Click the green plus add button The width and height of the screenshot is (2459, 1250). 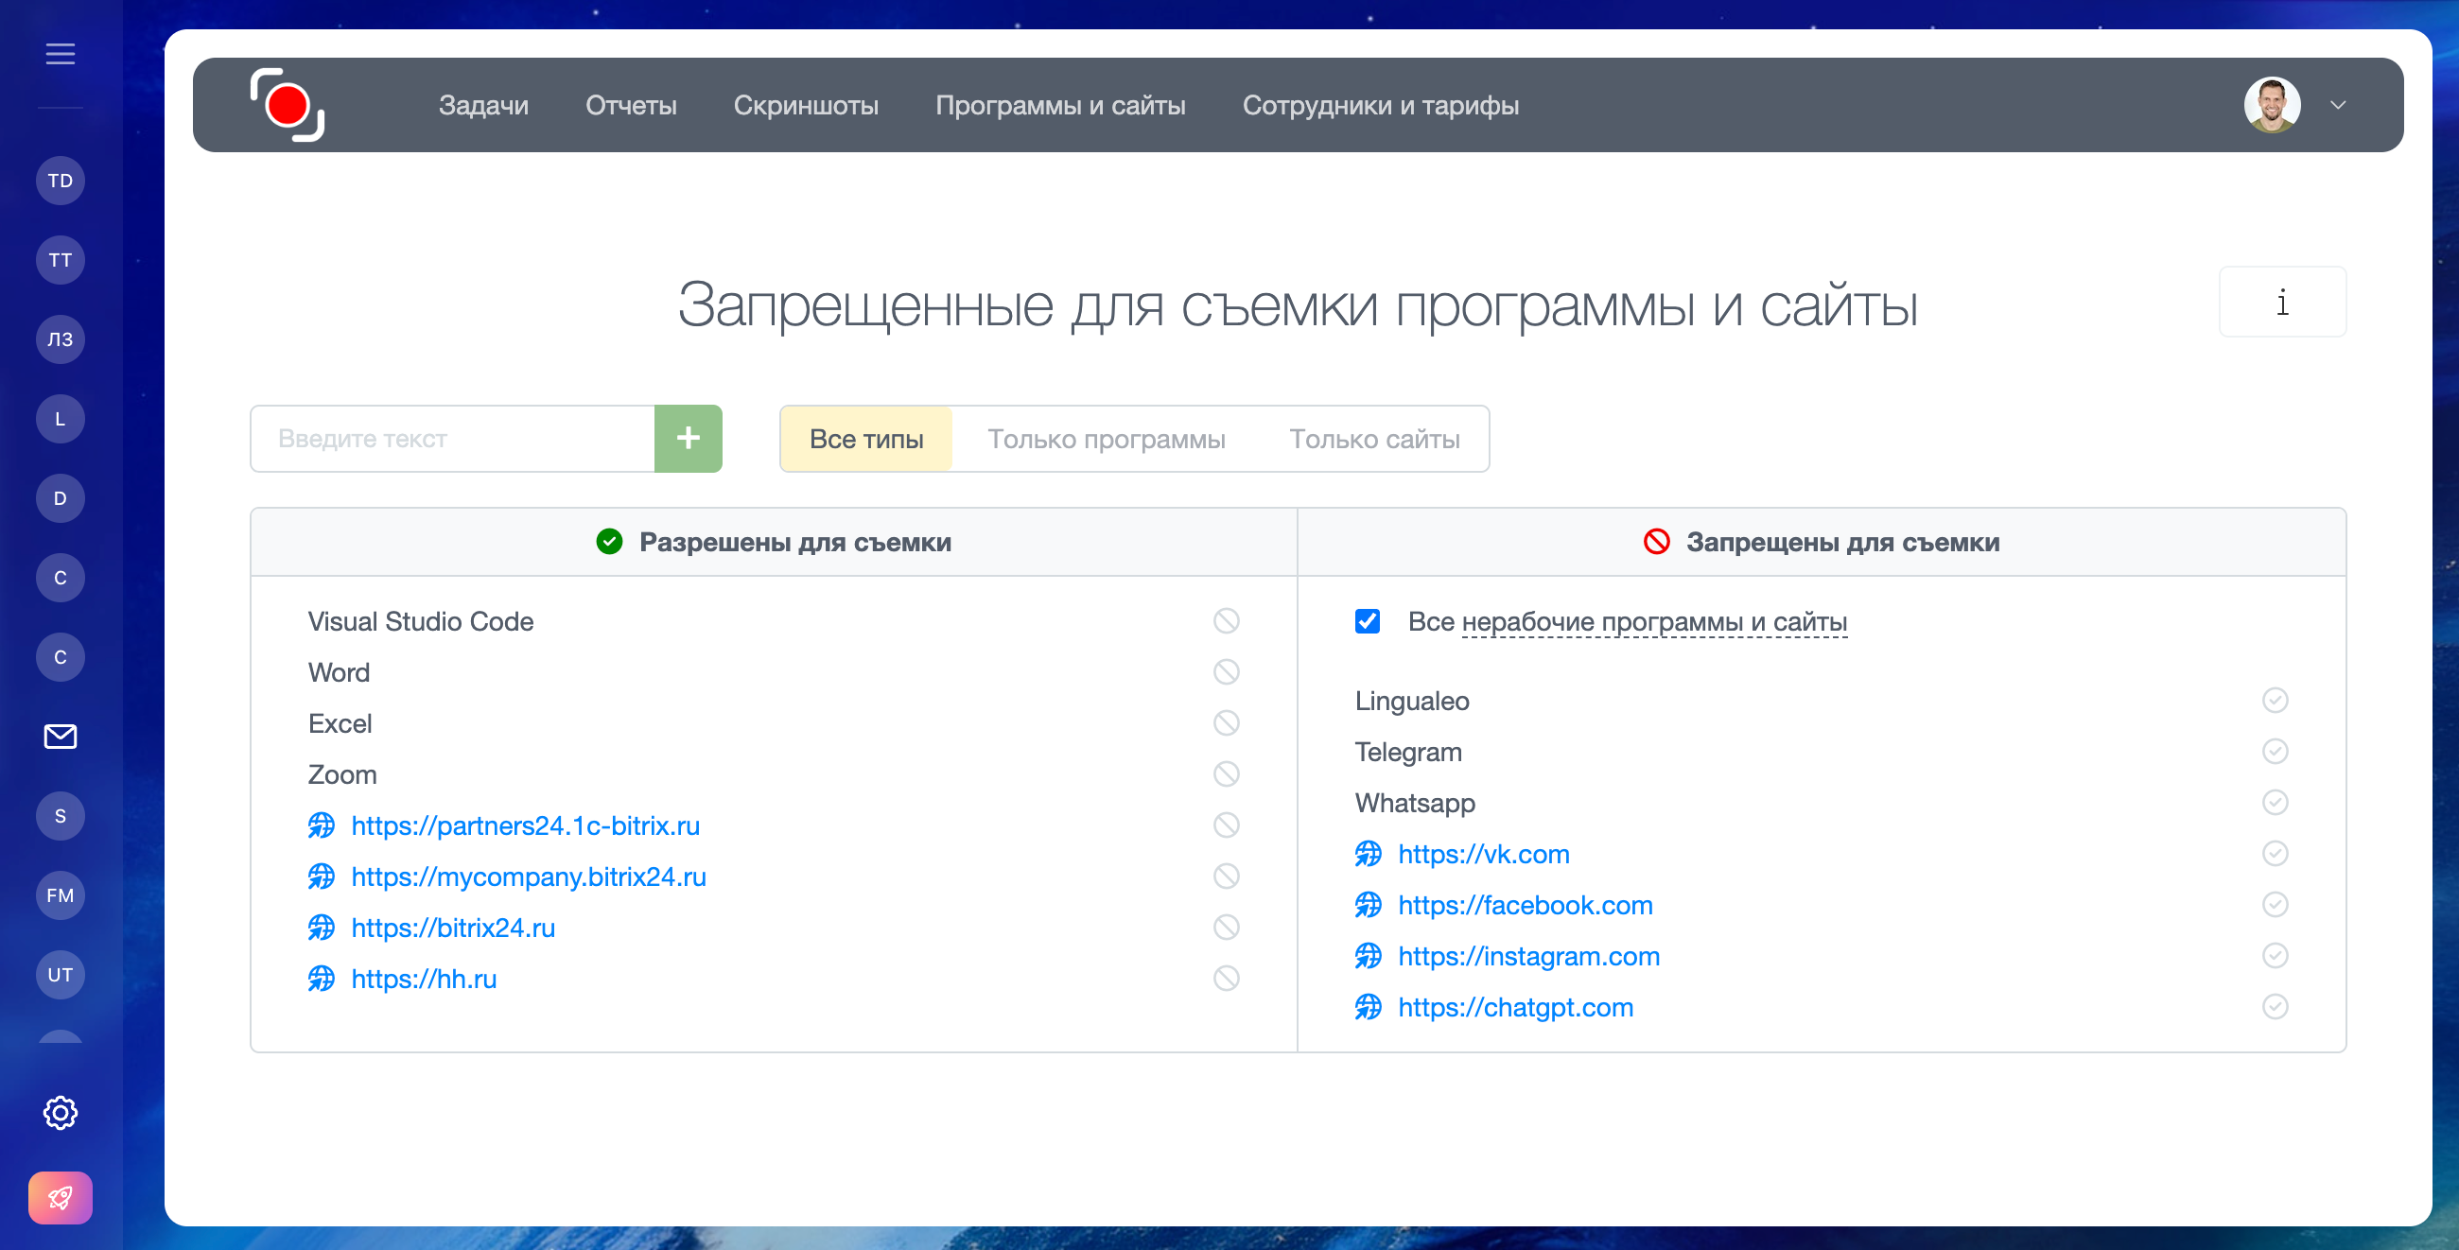coord(688,439)
